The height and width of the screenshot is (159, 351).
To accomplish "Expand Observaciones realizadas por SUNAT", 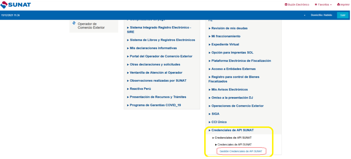I will pyautogui.click(x=157, y=81).
